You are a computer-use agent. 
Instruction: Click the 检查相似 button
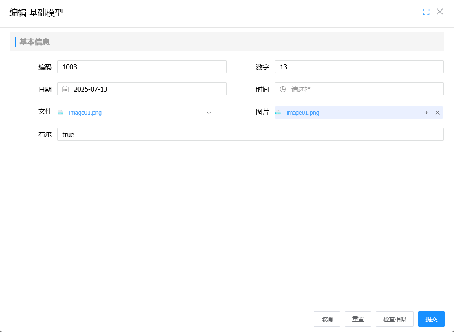point(395,319)
